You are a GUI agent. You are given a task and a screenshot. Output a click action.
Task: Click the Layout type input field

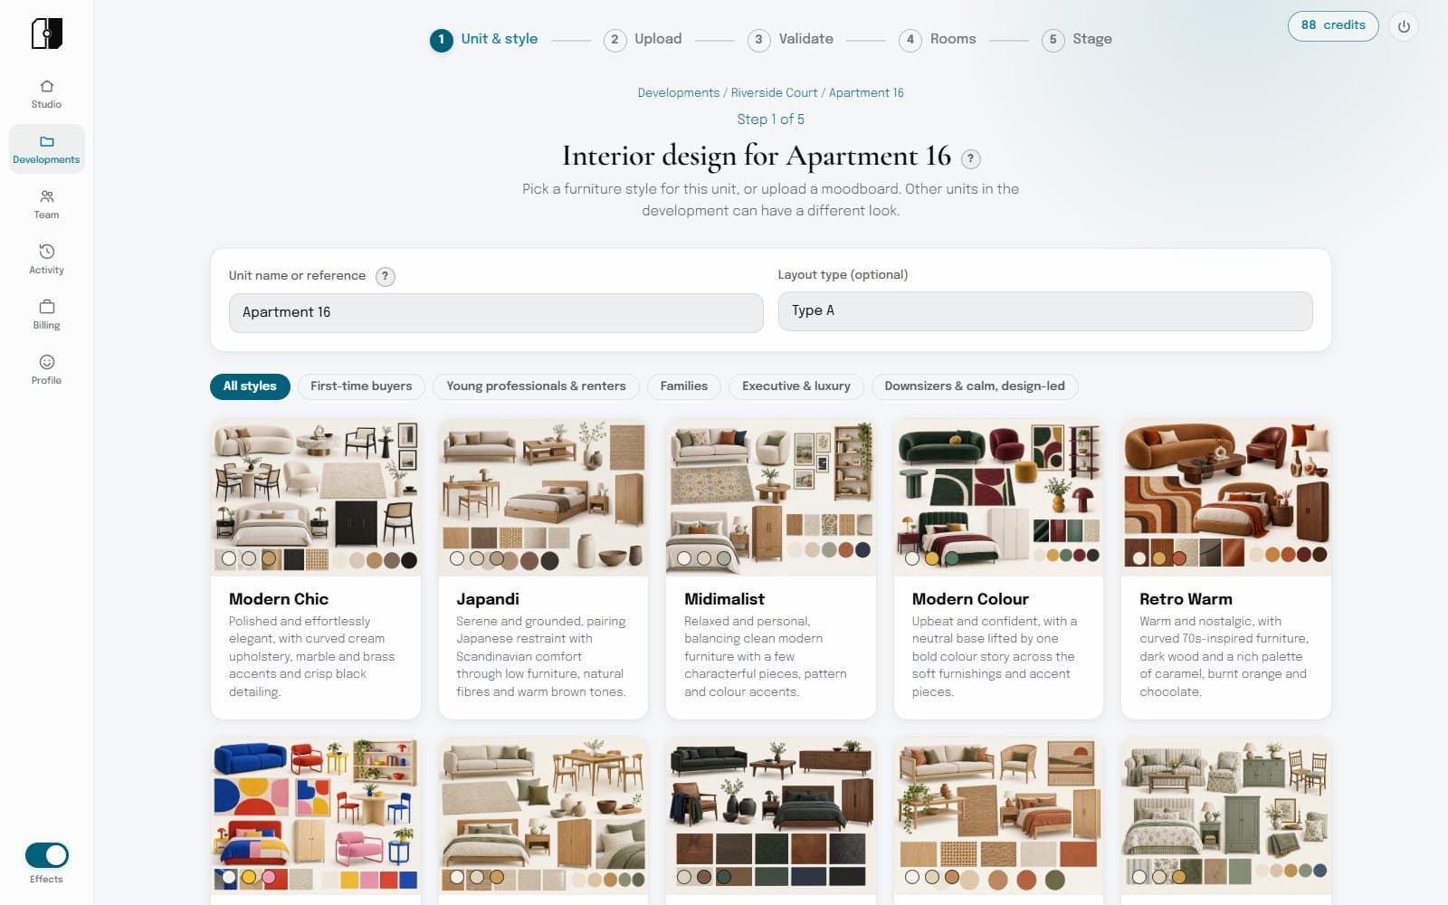pyautogui.click(x=1045, y=310)
